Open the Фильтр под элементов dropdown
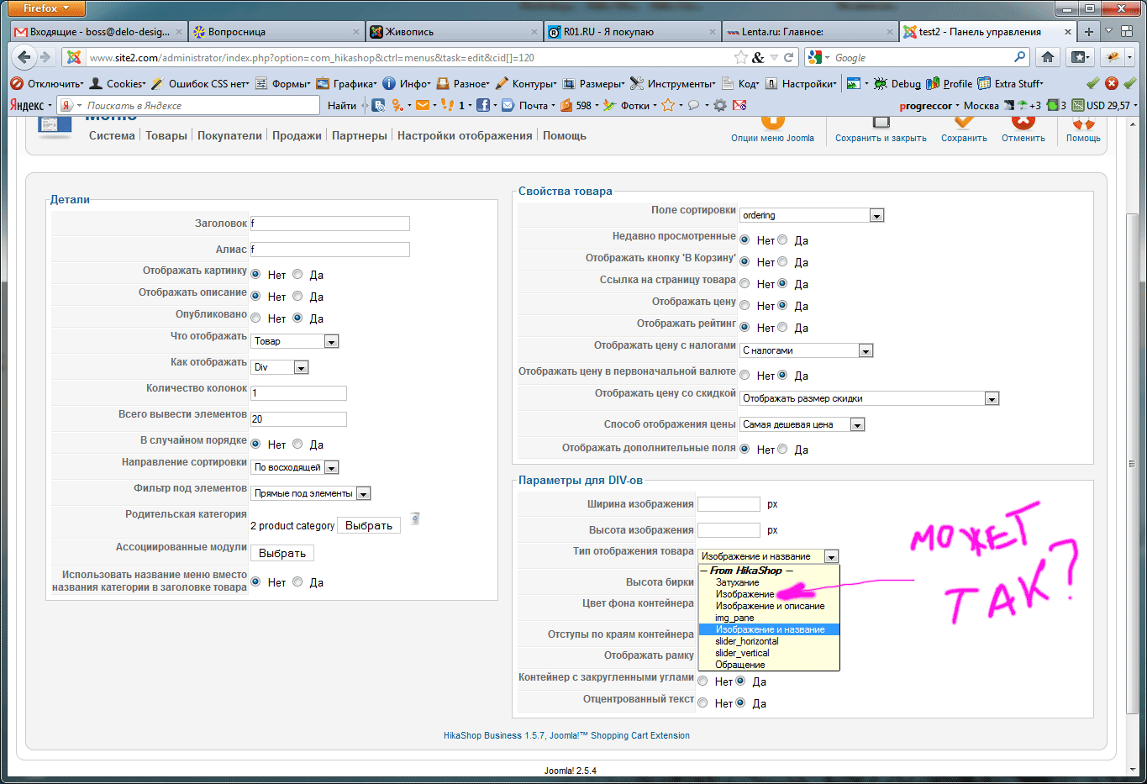1147x784 pixels. point(310,493)
